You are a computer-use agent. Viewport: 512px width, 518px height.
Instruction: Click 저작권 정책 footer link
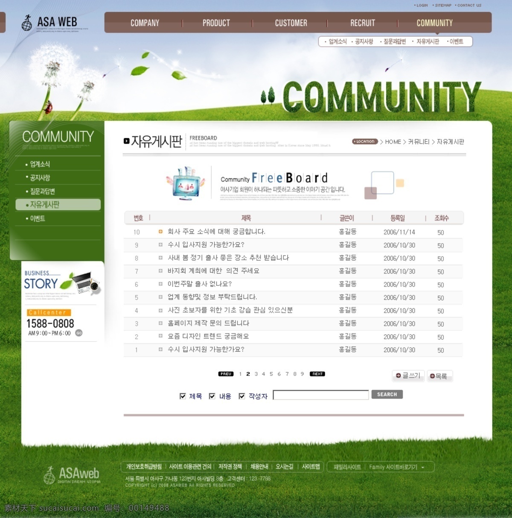[230, 467]
